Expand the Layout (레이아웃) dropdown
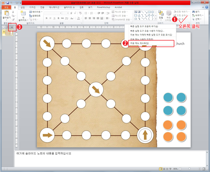Viewport: 210px width, 172px height. click(x=36, y=12)
